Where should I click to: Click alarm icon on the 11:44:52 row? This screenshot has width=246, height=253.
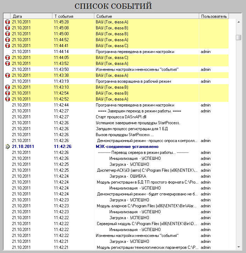(7, 40)
